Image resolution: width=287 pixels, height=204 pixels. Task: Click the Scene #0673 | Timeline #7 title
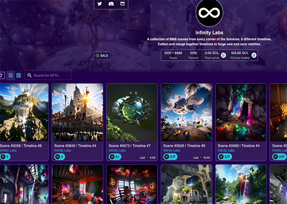pos(130,146)
